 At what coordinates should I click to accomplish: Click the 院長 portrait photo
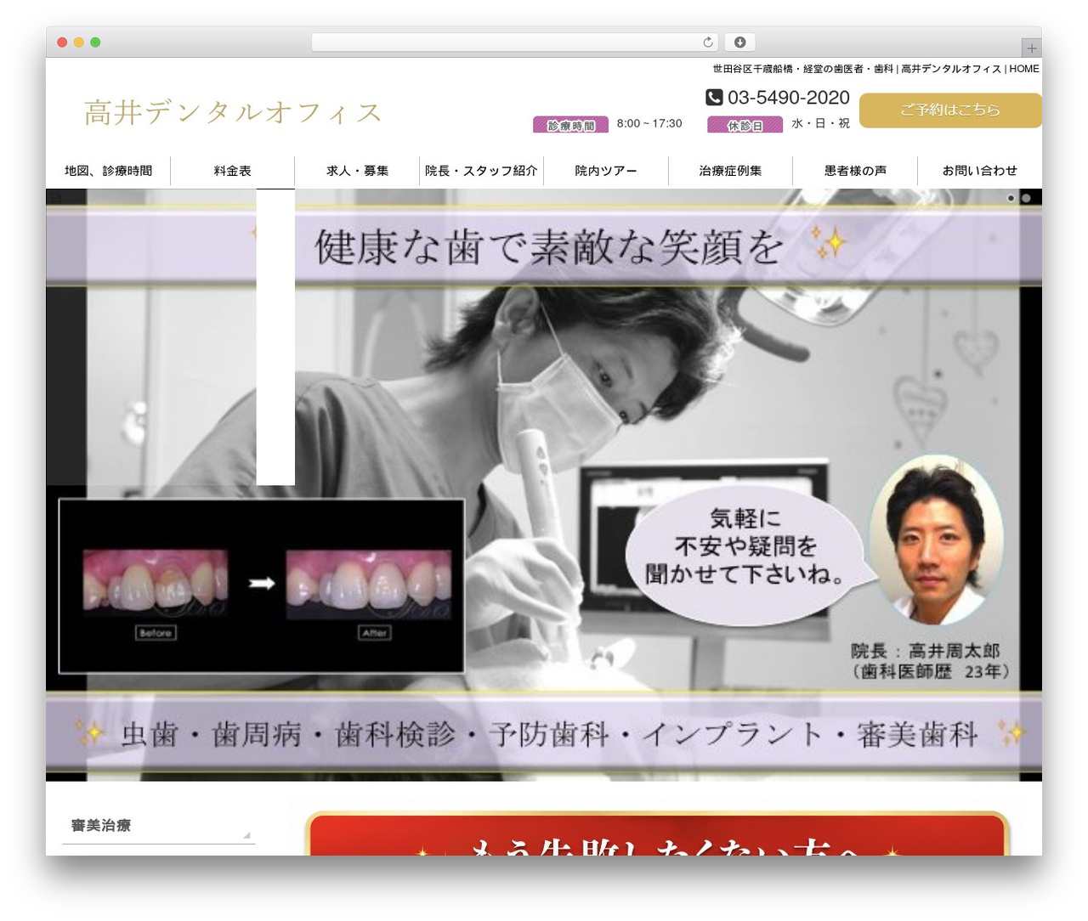pyautogui.click(x=936, y=540)
